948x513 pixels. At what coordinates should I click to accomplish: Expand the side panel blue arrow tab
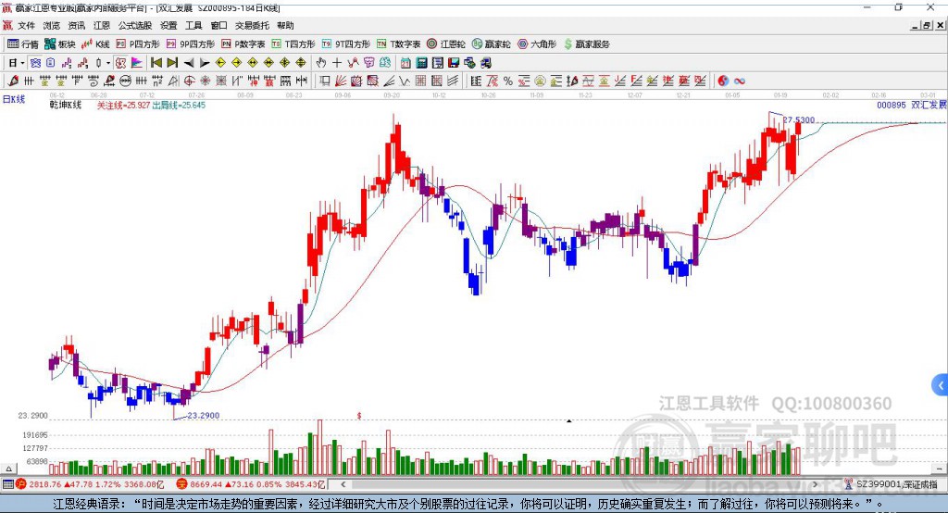tap(941, 385)
